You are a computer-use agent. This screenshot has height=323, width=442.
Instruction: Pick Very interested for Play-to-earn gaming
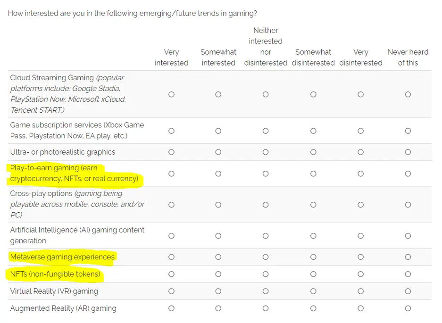point(171,174)
